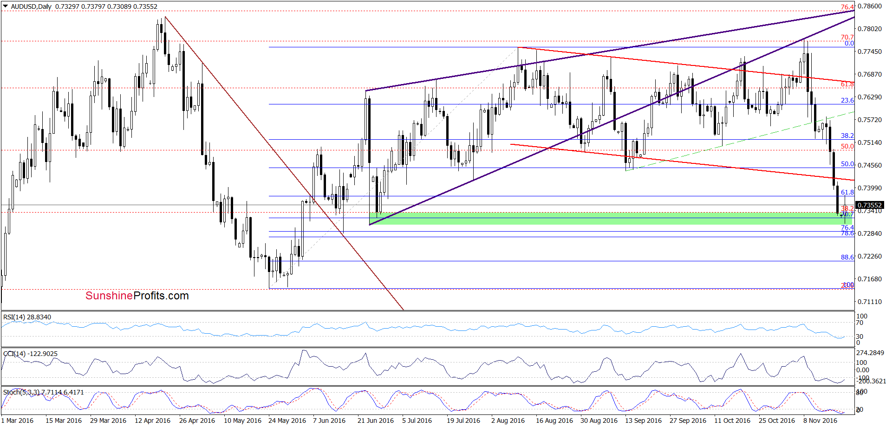Click the 7 Jun 2016 date label

[x=329, y=421]
